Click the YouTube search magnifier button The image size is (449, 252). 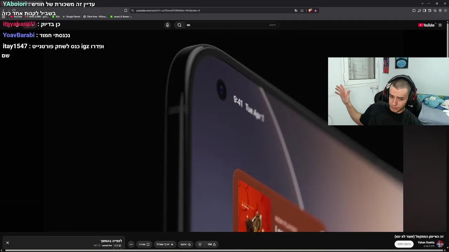click(179, 25)
